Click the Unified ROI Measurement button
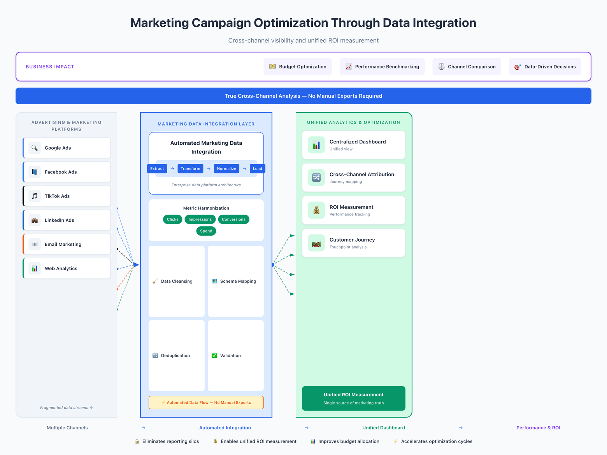 (x=353, y=398)
